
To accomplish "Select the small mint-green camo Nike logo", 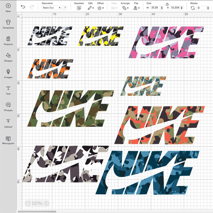I will 143,86.
